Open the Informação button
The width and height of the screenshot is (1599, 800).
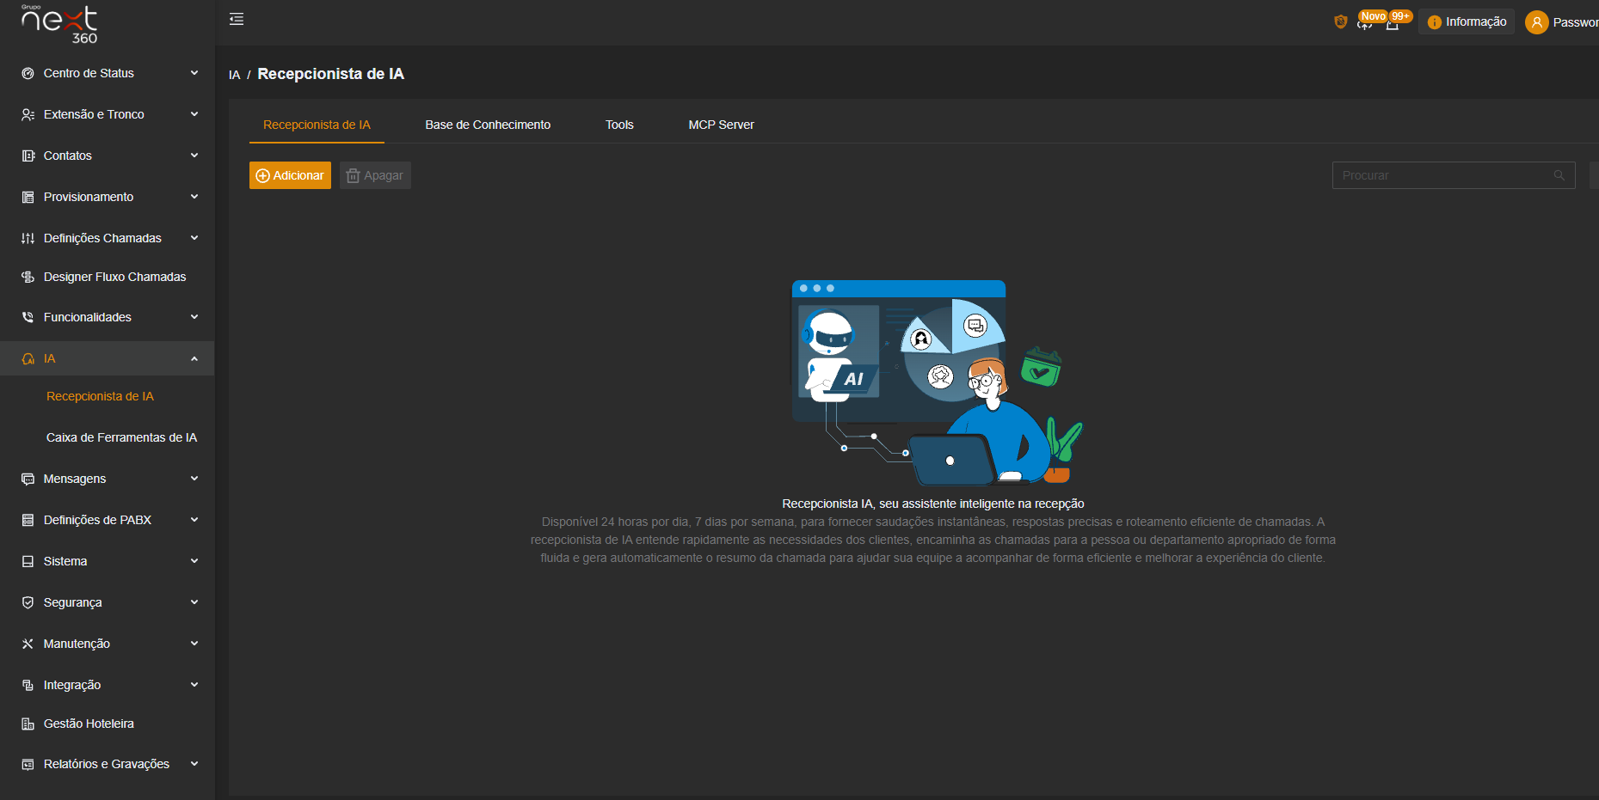pyautogui.click(x=1467, y=22)
